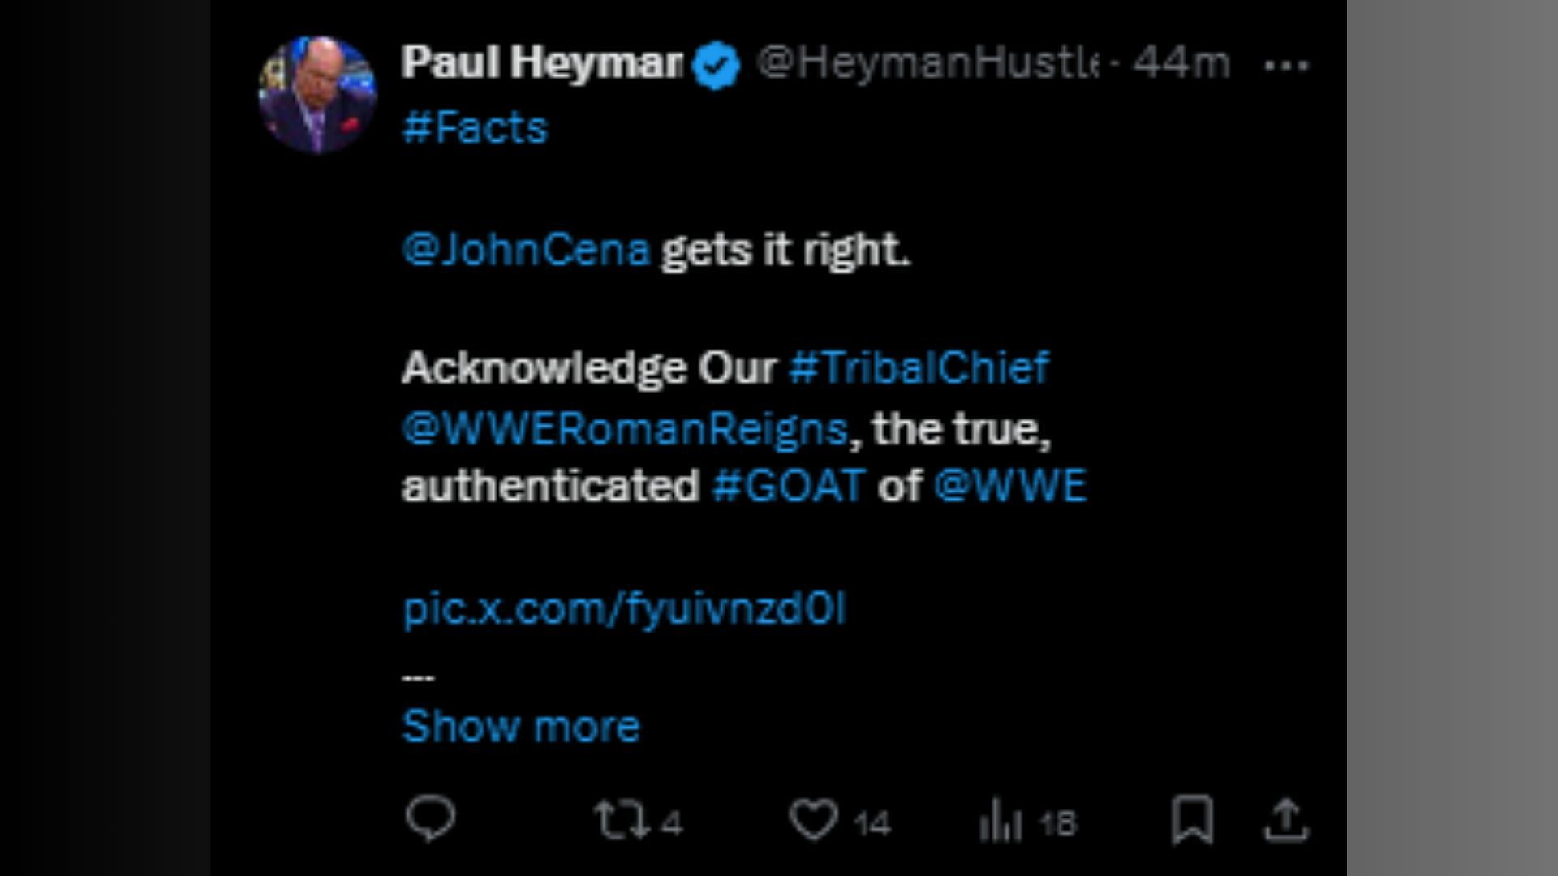Click the 44m timestamp
The image size is (1558, 876).
pos(1181,63)
